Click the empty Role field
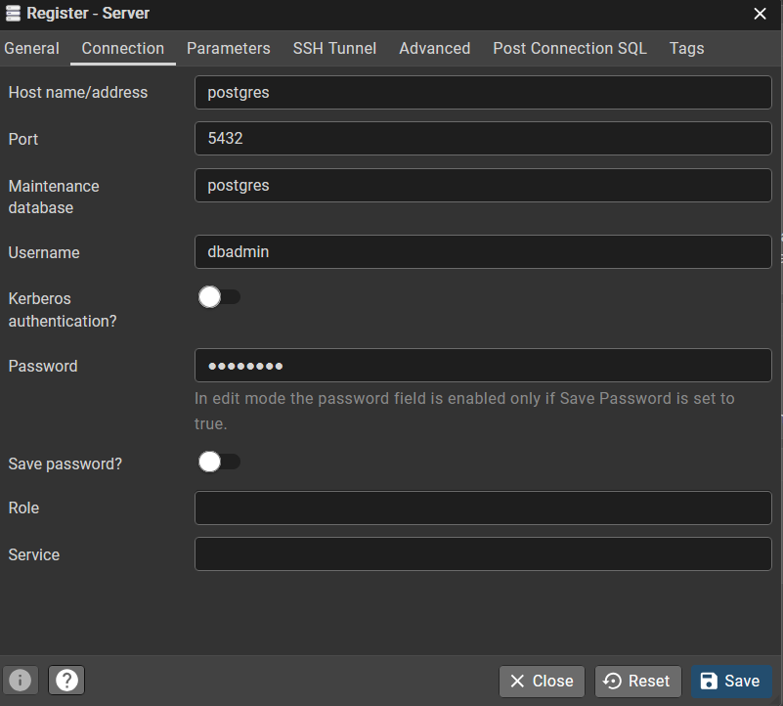The height and width of the screenshot is (706, 783). coord(483,507)
